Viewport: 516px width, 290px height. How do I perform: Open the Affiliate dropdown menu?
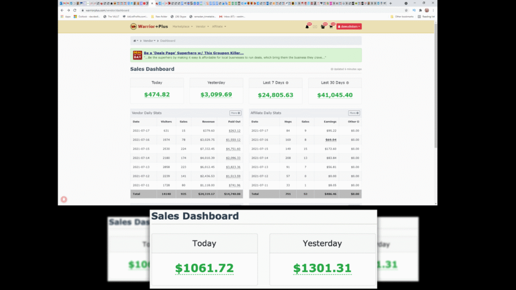tap(219, 26)
